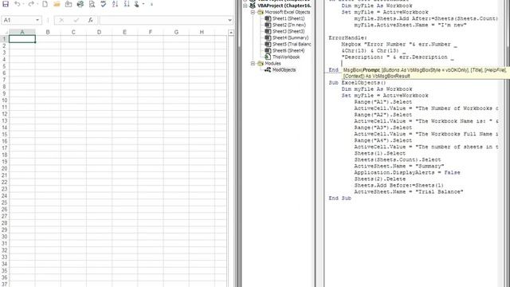
Task: Open the Name Box dropdown arrow
Action: [37, 20]
